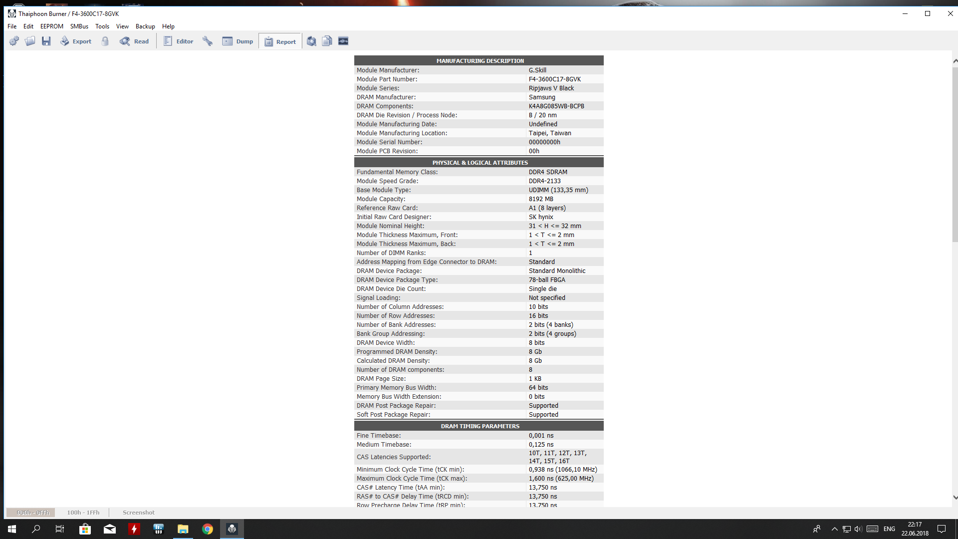Open the EEPROM menu
Viewport: 958px width, 539px height.
tap(52, 26)
